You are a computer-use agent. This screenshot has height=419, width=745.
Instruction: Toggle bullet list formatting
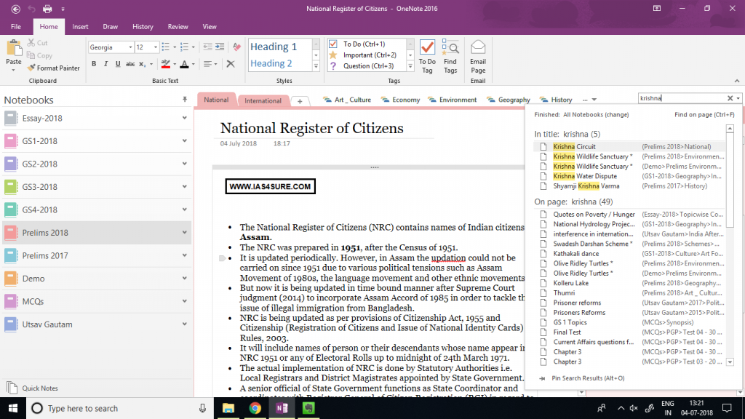166,47
